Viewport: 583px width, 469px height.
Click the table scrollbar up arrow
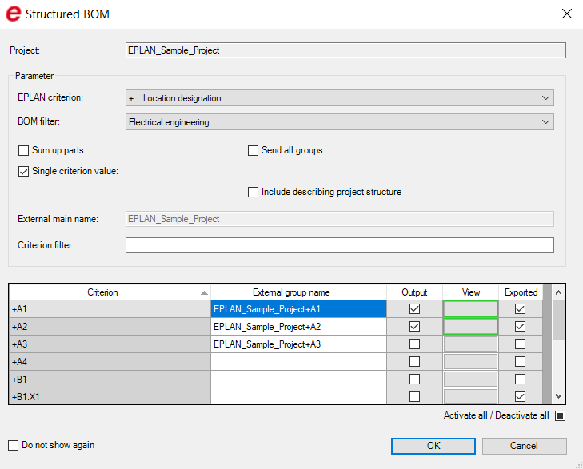pyautogui.click(x=558, y=292)
